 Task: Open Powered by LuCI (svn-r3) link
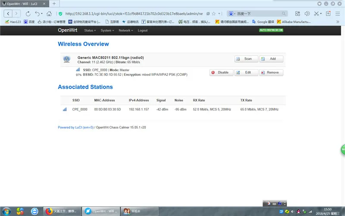coord(76,127)
